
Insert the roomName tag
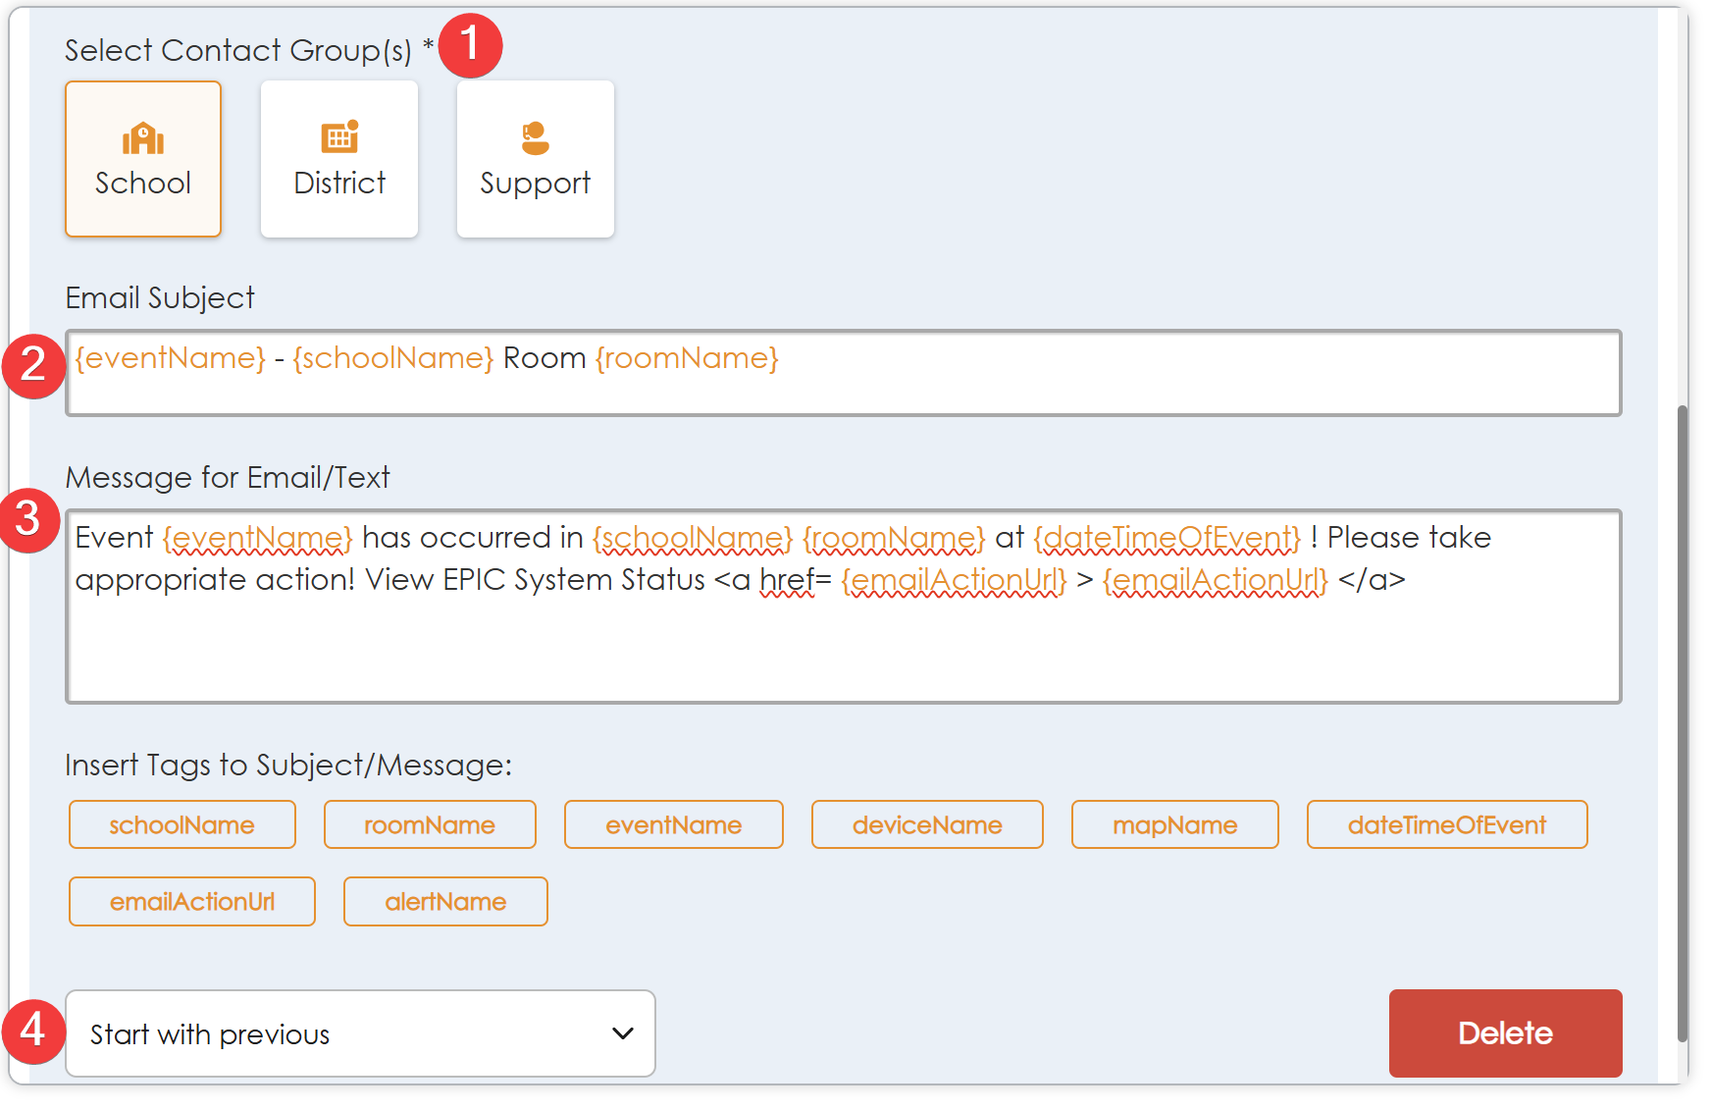tap(430, 824)
